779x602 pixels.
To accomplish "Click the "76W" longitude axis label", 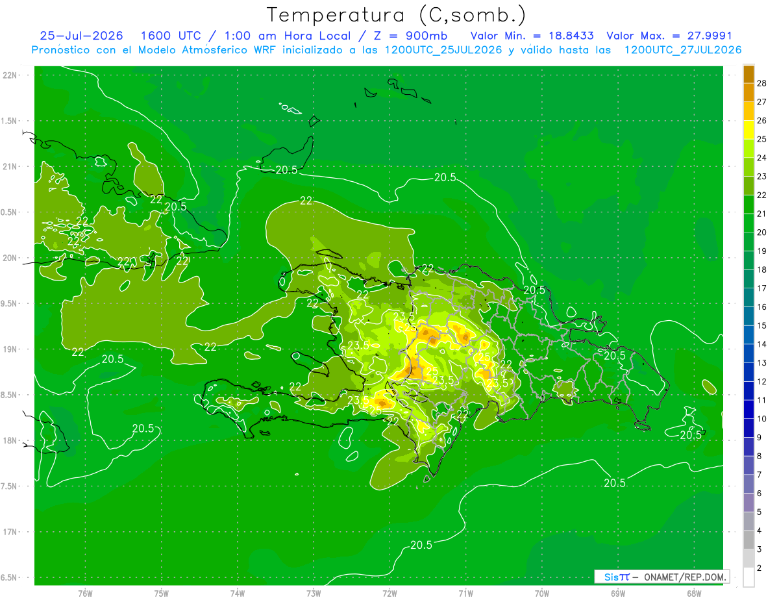I will pyautogui.click(x=85, y=594).
